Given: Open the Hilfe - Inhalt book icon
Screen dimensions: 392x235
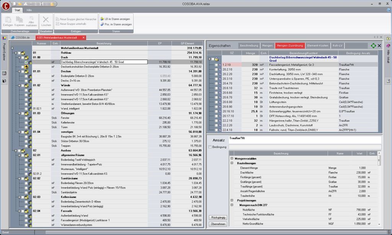Looking at the screenshot, I should tap(388, 45).
